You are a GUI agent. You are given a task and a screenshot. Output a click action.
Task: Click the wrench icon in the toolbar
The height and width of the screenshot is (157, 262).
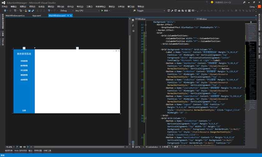tap(172, 11)
